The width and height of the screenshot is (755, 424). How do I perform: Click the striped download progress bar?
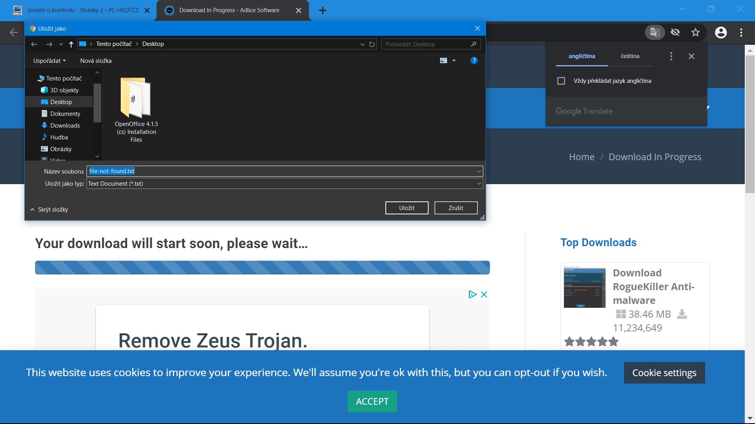click(x=262, y=267)
